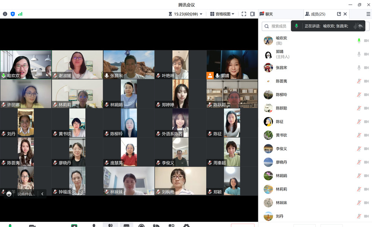Screen dimensions: 372x227
Task: Click the blue security shield icon
Action: 13,14
